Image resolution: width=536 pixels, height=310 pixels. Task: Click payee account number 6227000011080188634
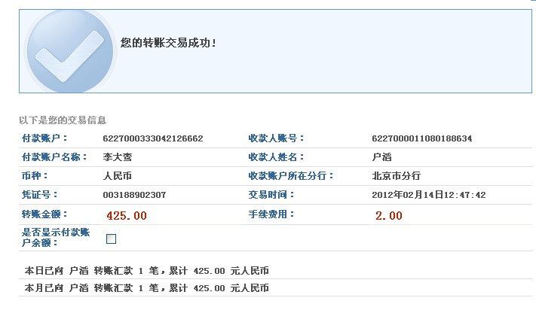tap(422, 138)
